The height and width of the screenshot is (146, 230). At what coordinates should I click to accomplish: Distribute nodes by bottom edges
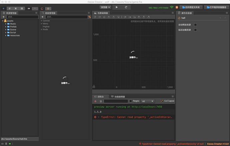pyautogui.click(x=134, y=17)
